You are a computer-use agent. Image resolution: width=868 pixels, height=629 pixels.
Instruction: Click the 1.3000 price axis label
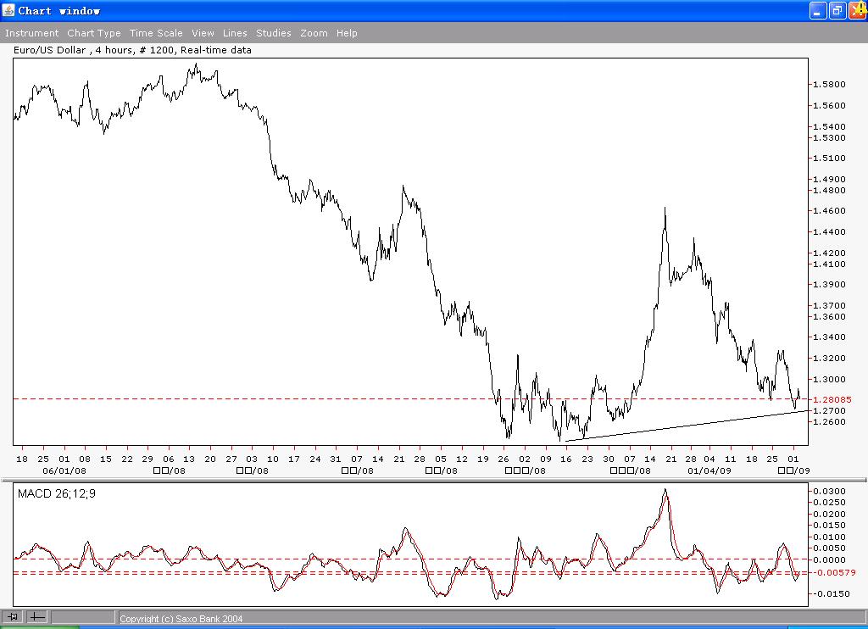[x=829, y=380]
